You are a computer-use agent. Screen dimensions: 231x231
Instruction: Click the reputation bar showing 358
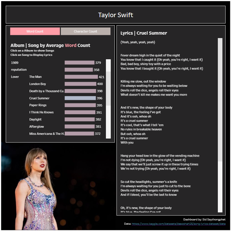[x=79, y=70]
